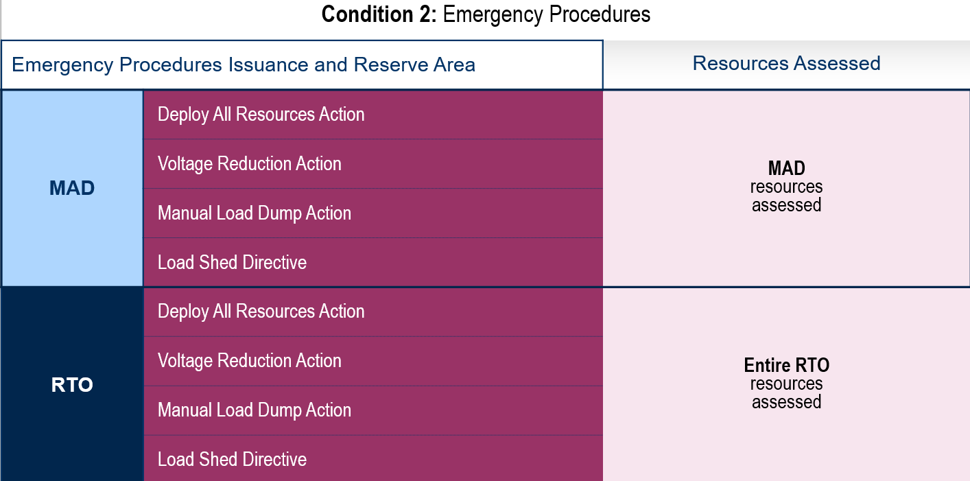Click the dark blue RTO reserve area cell
Screen dimensions: 970x481
point(72,385)
